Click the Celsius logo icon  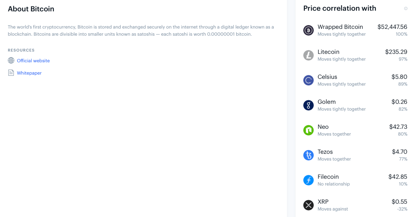pos(309,80)
